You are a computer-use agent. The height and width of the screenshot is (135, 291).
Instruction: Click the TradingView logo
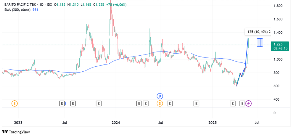(x=16, y=132)
